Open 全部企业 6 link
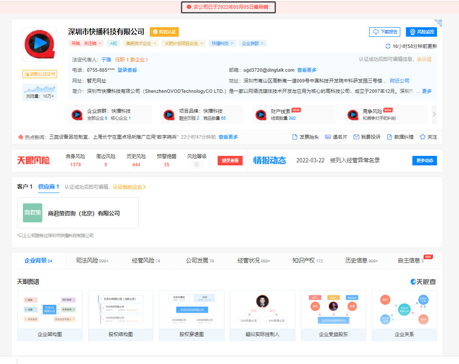Viewport: 459px width, 364px height. click(97, 118)
